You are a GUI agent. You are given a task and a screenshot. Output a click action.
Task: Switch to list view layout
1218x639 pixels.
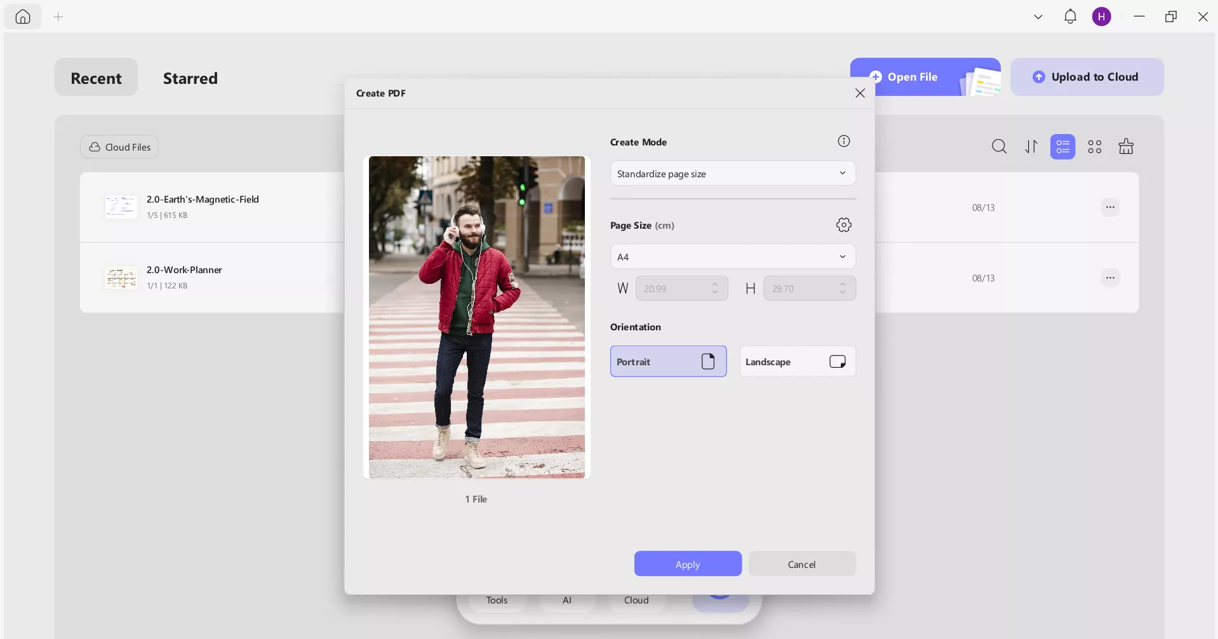[1062, 147]
